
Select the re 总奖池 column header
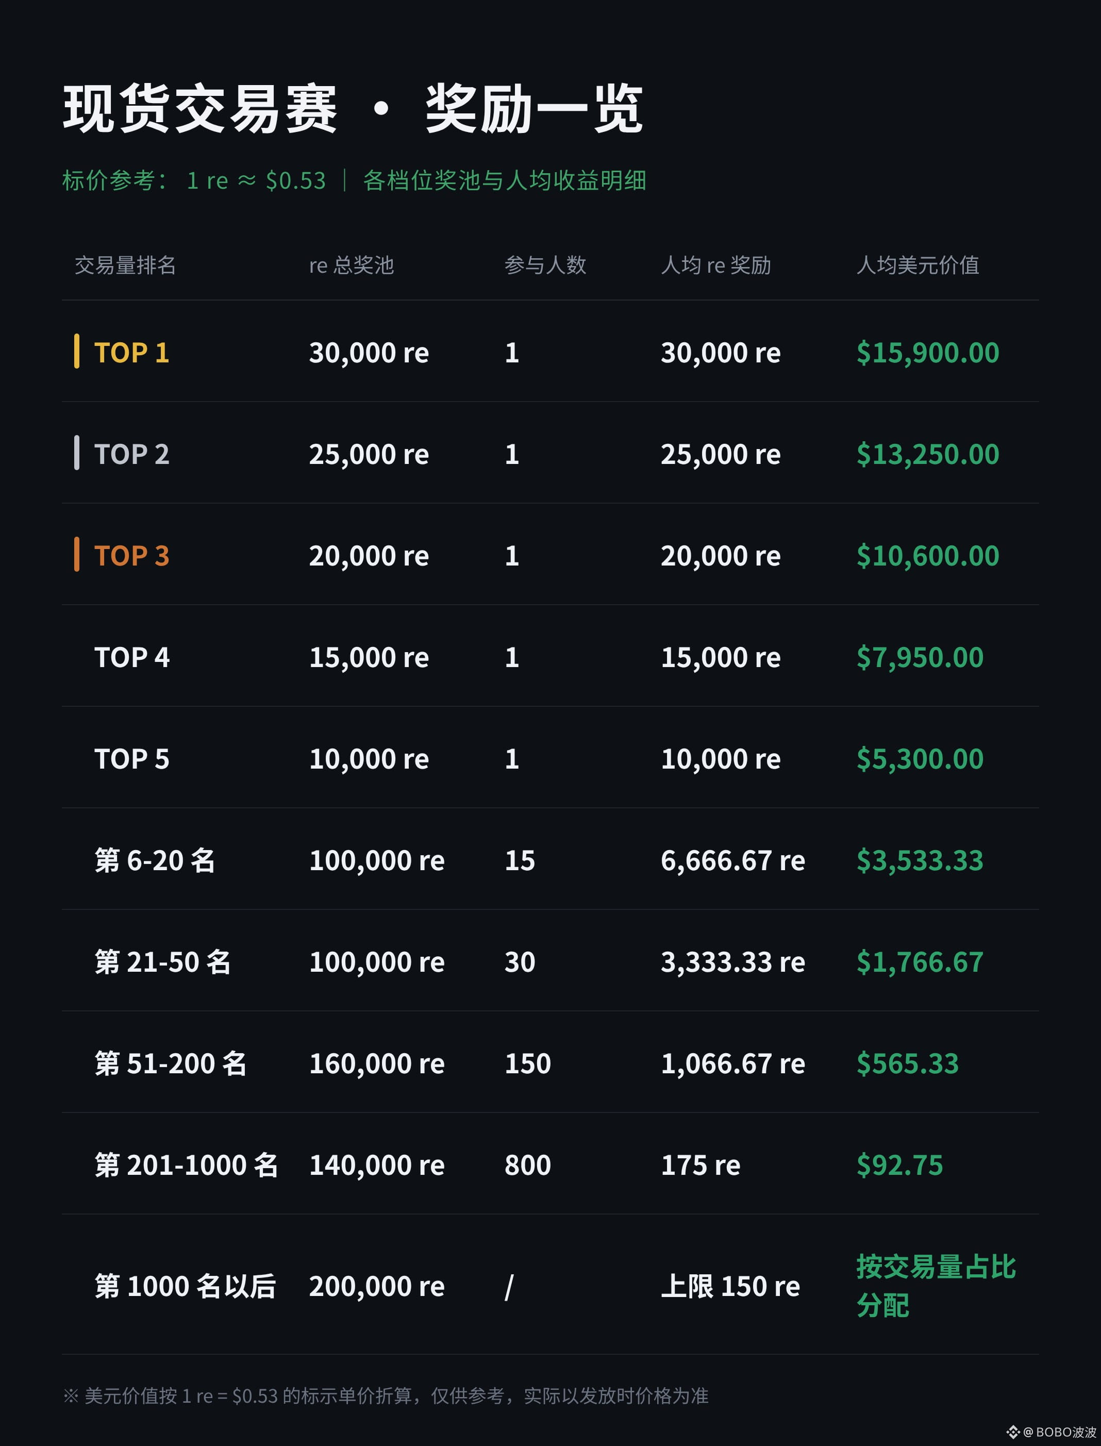(x=351, y=265)
